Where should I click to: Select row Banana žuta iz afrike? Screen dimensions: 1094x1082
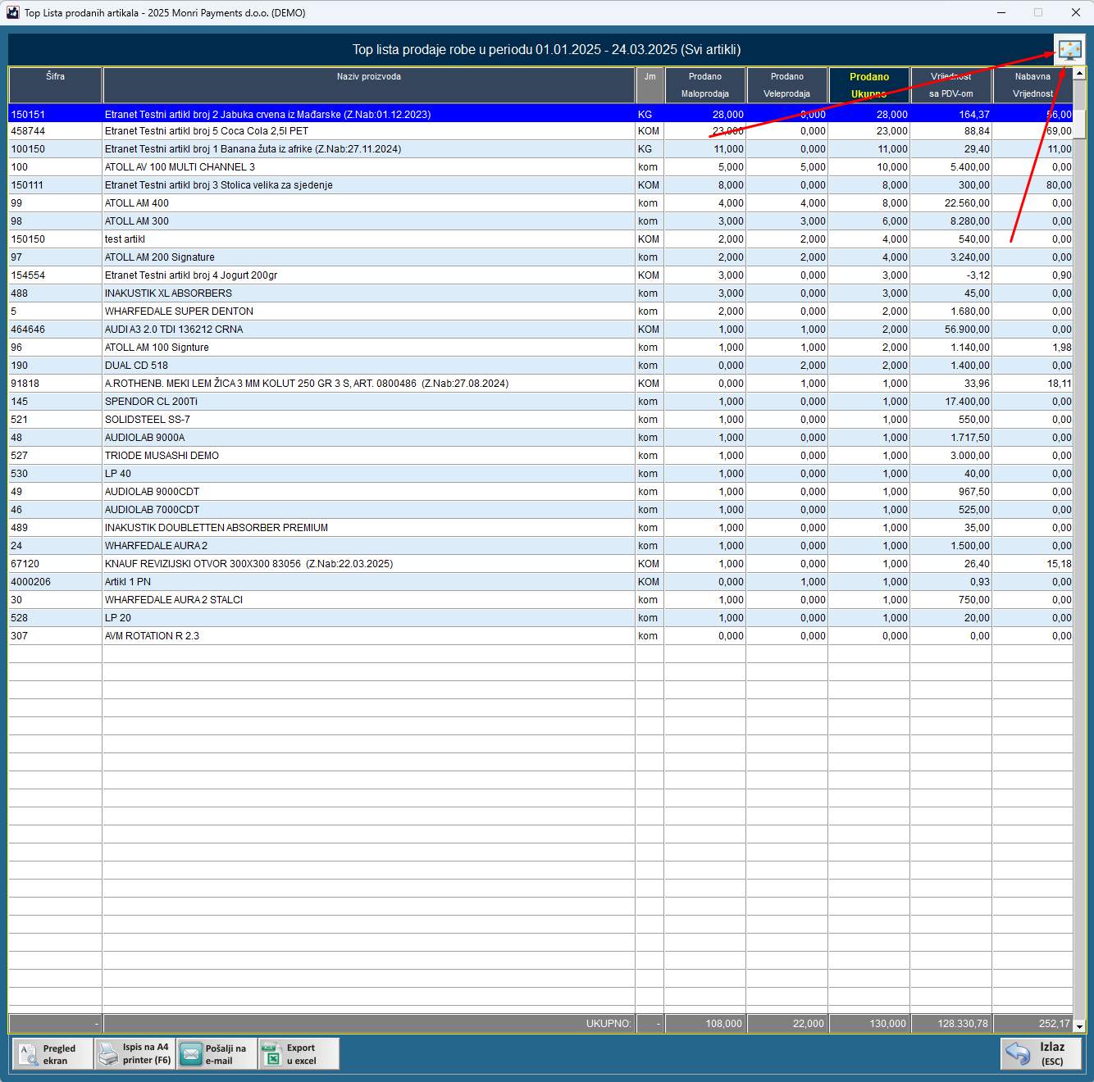pyautogui.click(x=540, y=149)
